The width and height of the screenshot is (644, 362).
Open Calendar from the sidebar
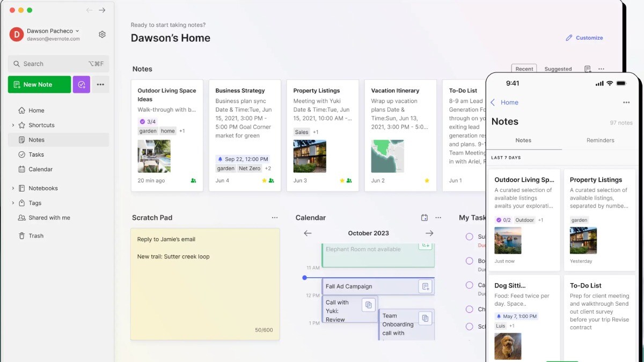click(40, 169)
